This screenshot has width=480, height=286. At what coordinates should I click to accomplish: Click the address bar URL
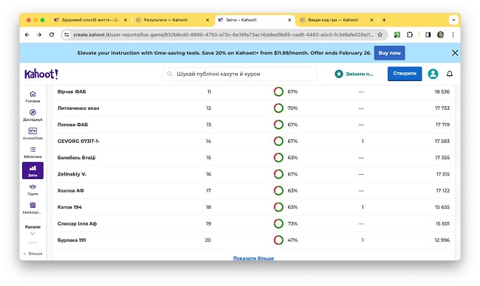click(x=223, y=35)
